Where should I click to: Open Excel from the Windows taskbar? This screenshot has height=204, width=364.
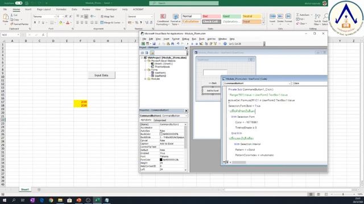click(x=97, y=200)
